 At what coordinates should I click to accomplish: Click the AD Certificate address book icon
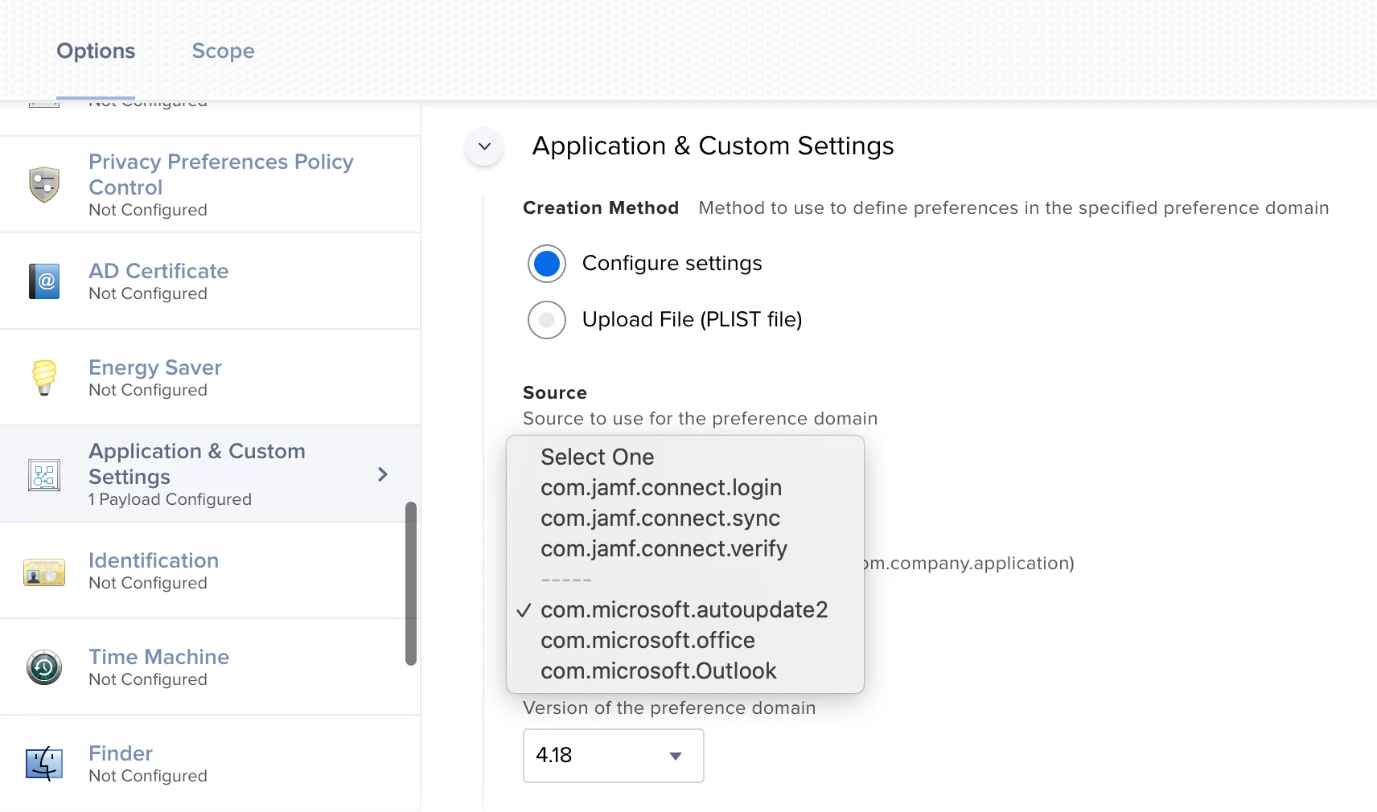44,281
